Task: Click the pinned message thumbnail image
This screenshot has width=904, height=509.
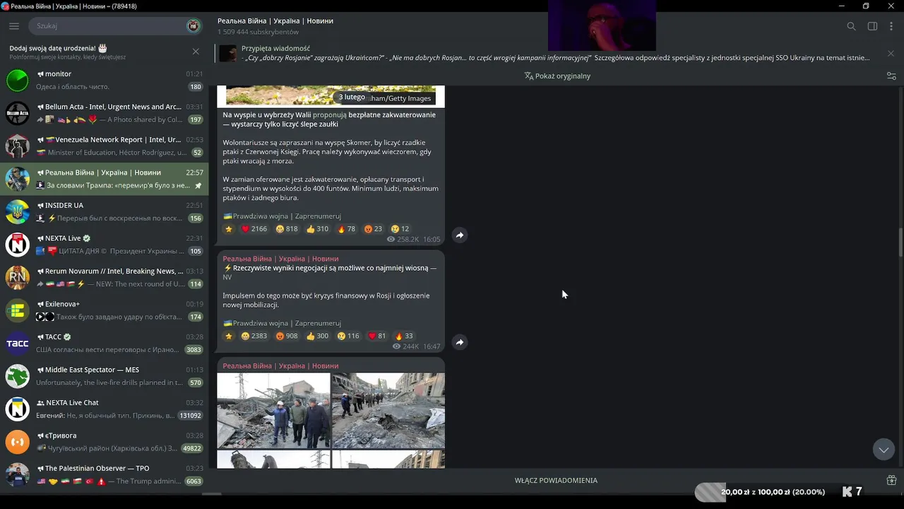Action: [x=227, y=54]
